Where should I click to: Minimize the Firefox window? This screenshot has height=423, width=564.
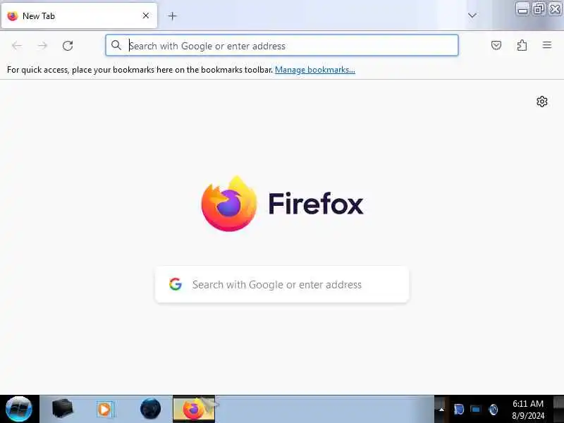coord(523,8)
